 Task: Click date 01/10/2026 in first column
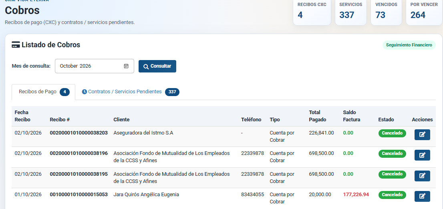28,194
